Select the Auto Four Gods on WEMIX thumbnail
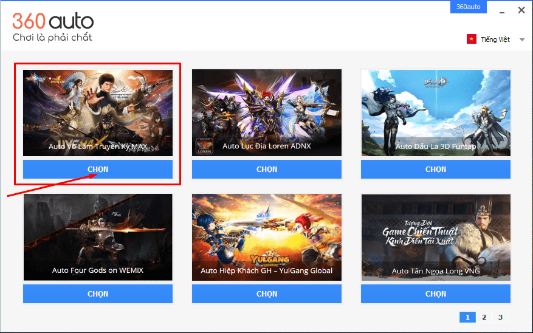 click(98, 237)
